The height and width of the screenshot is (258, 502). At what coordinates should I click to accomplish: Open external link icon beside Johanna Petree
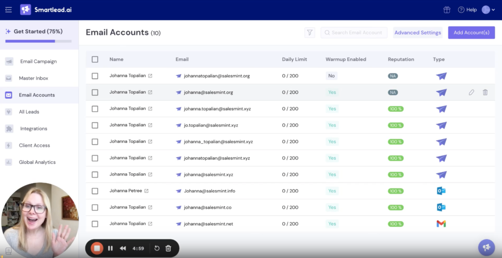[x=146, y=191]
